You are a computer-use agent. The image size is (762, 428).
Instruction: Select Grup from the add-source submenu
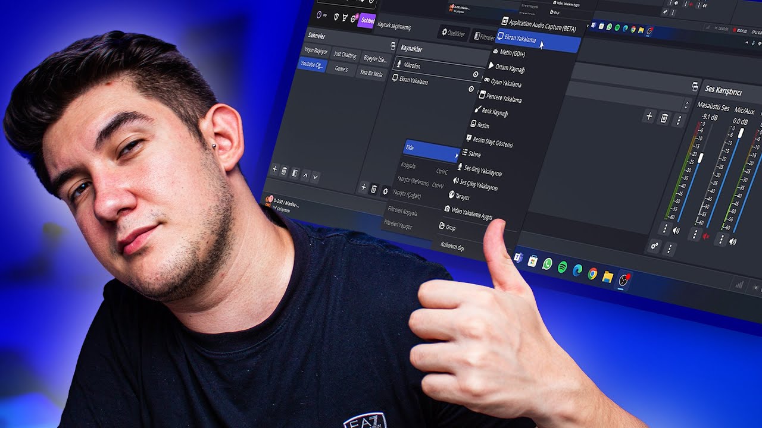(x=447, y=228)
